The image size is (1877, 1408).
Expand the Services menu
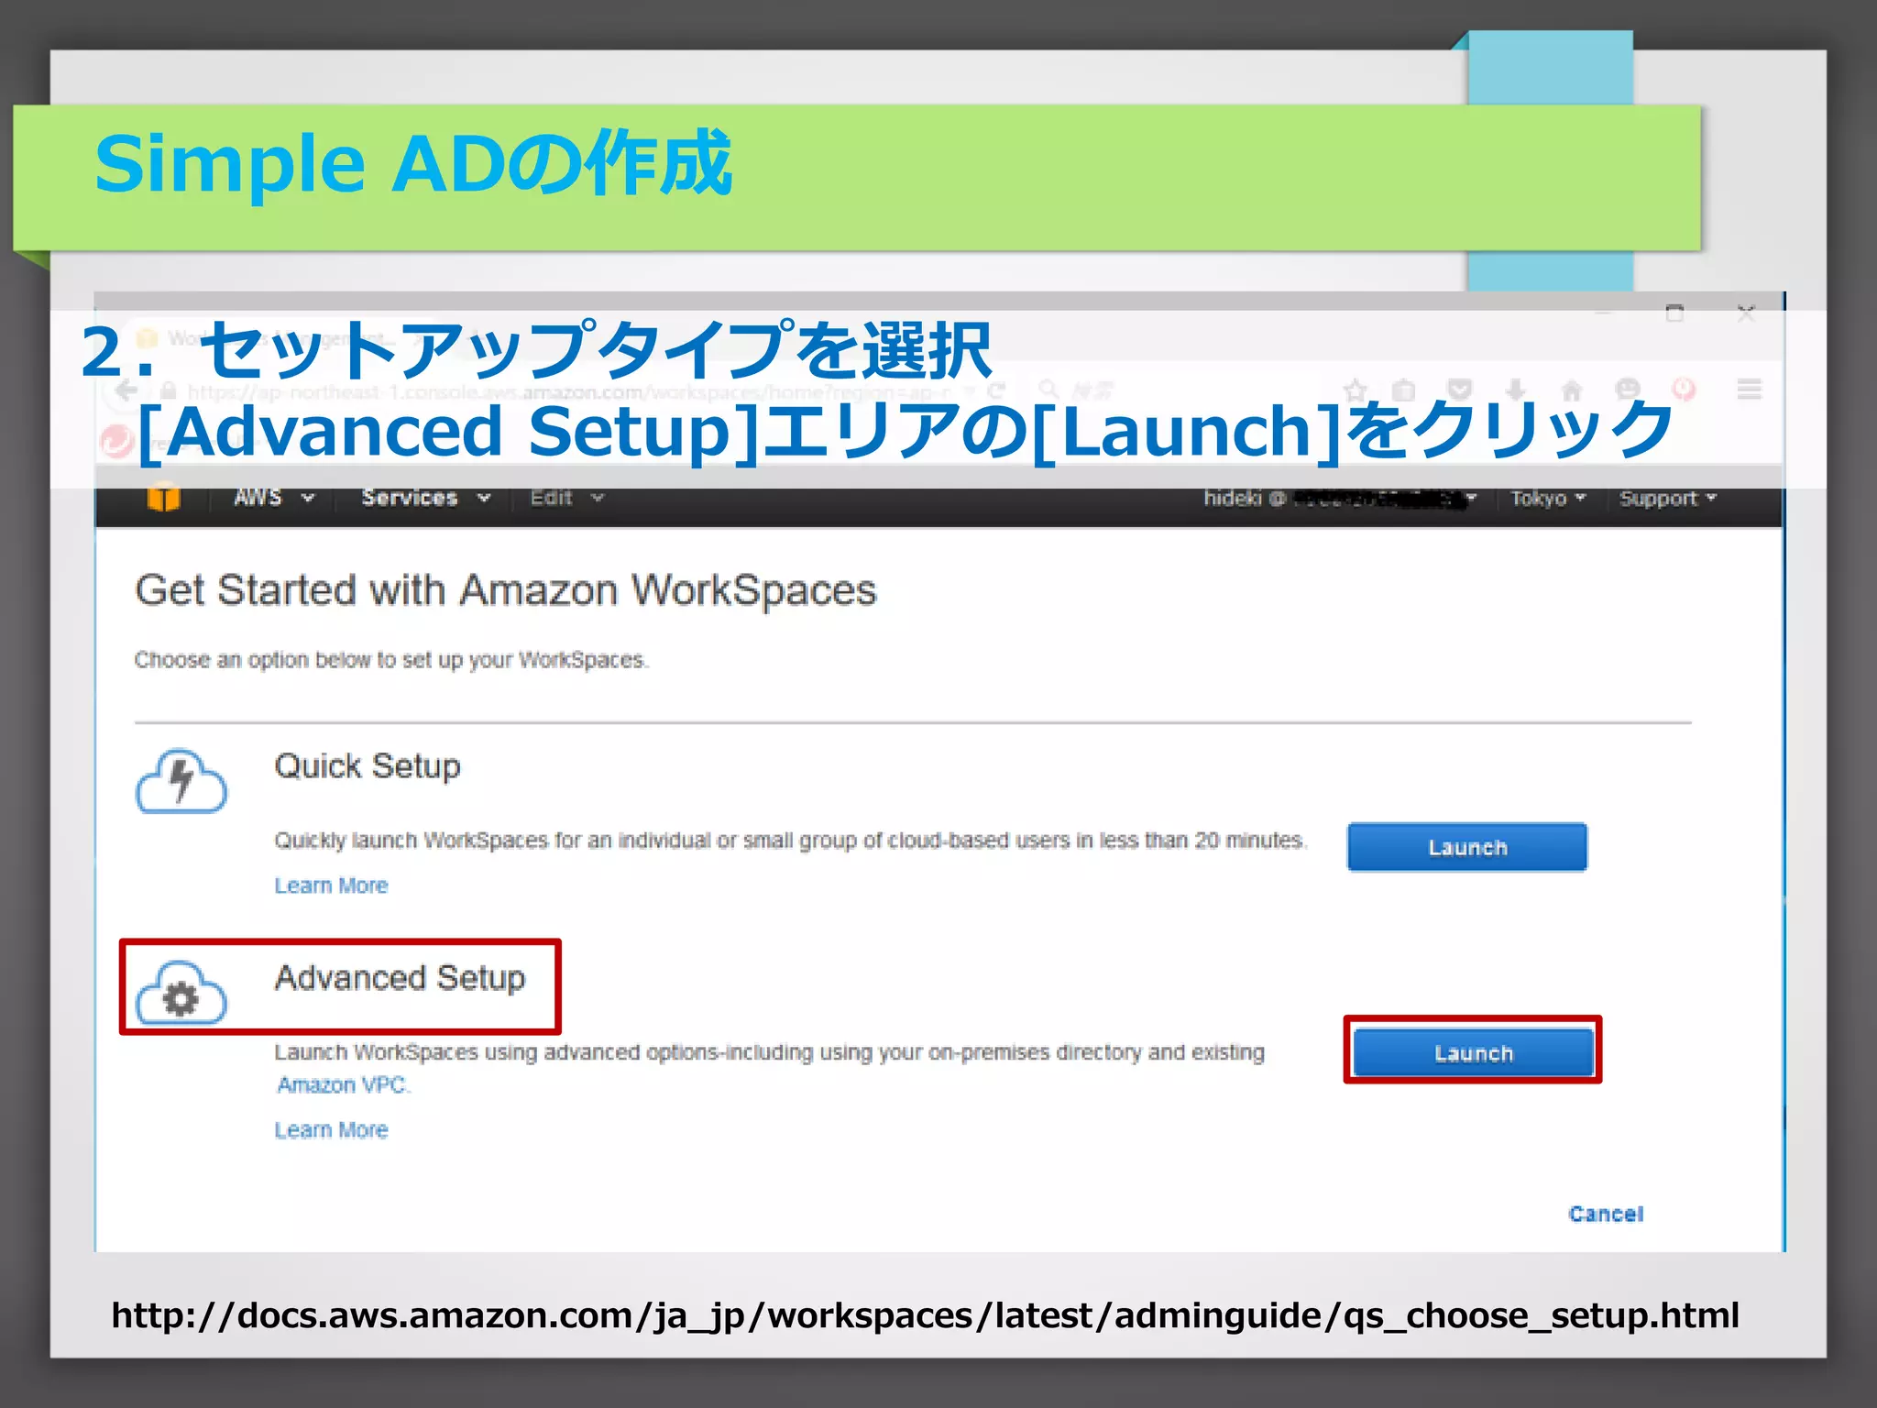pos(426,498)
